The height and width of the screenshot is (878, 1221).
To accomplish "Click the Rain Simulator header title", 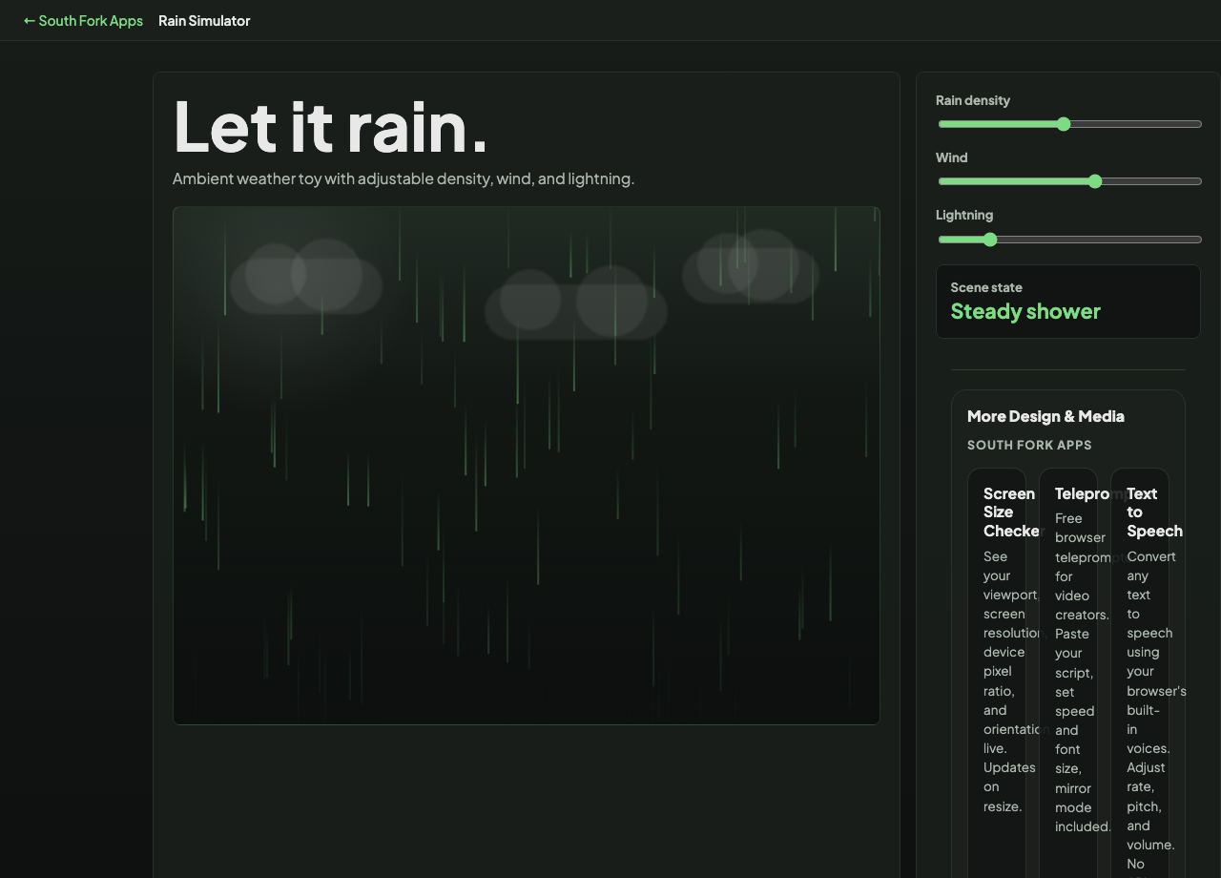I will click(x=204, y=20).
